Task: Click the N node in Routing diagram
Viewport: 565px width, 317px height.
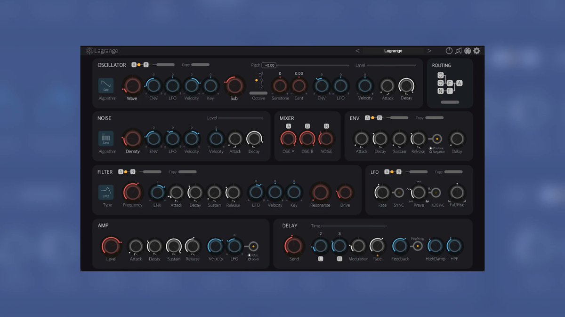Action: pos(440,91)
